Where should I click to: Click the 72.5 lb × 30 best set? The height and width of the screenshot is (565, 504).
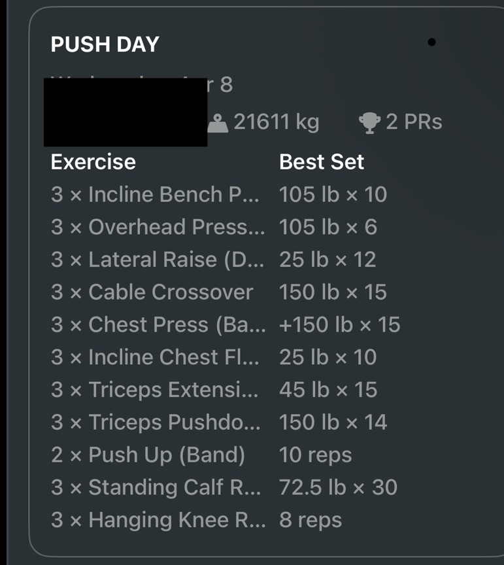pyautogui.click(x=338, y=487)
